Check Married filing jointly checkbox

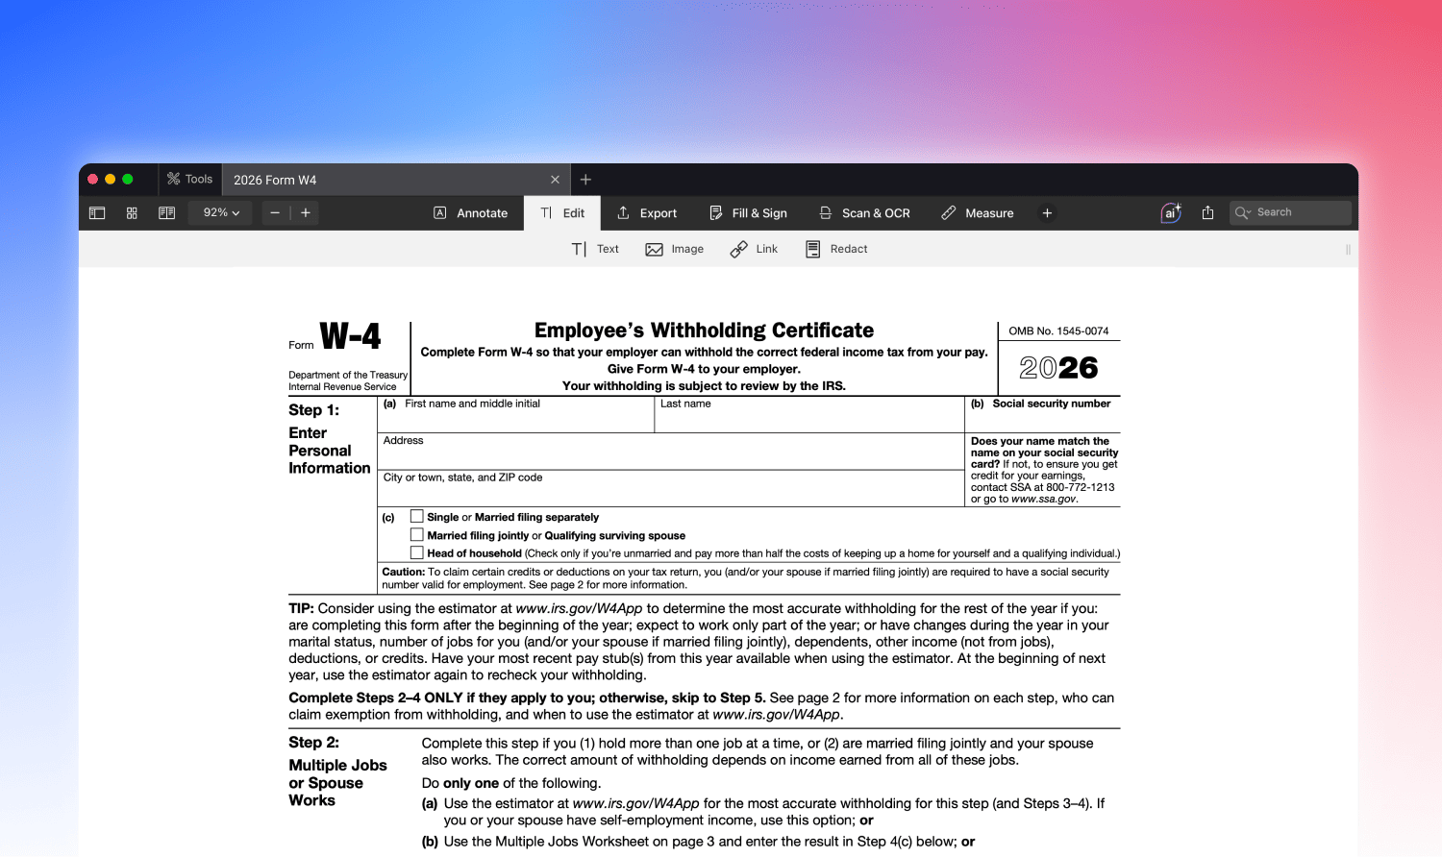tap(417, 535)
